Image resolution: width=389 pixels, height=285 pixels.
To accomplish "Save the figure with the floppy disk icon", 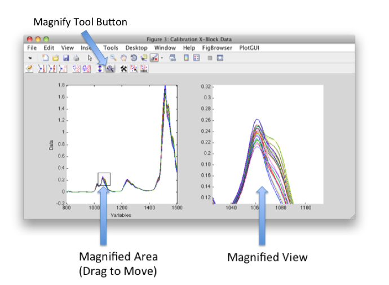I will [66, 58].
